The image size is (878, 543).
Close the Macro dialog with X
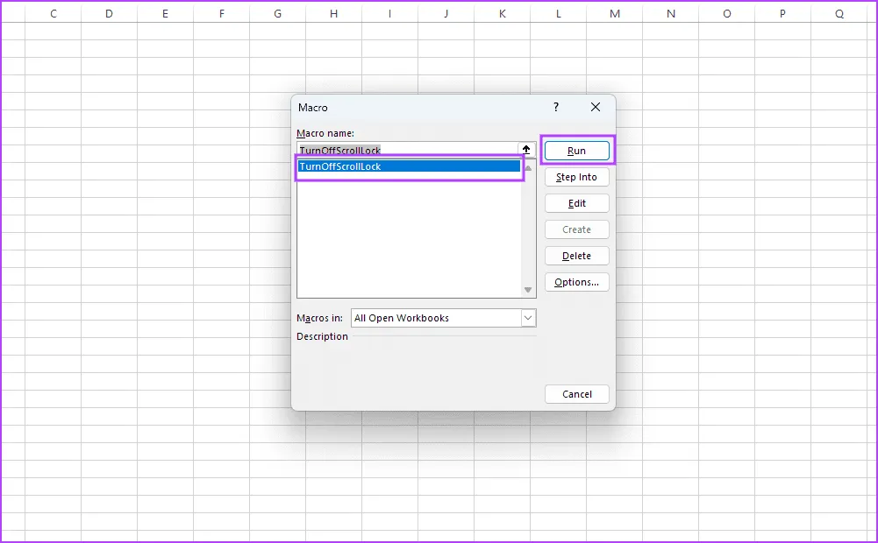pos(596,107)
